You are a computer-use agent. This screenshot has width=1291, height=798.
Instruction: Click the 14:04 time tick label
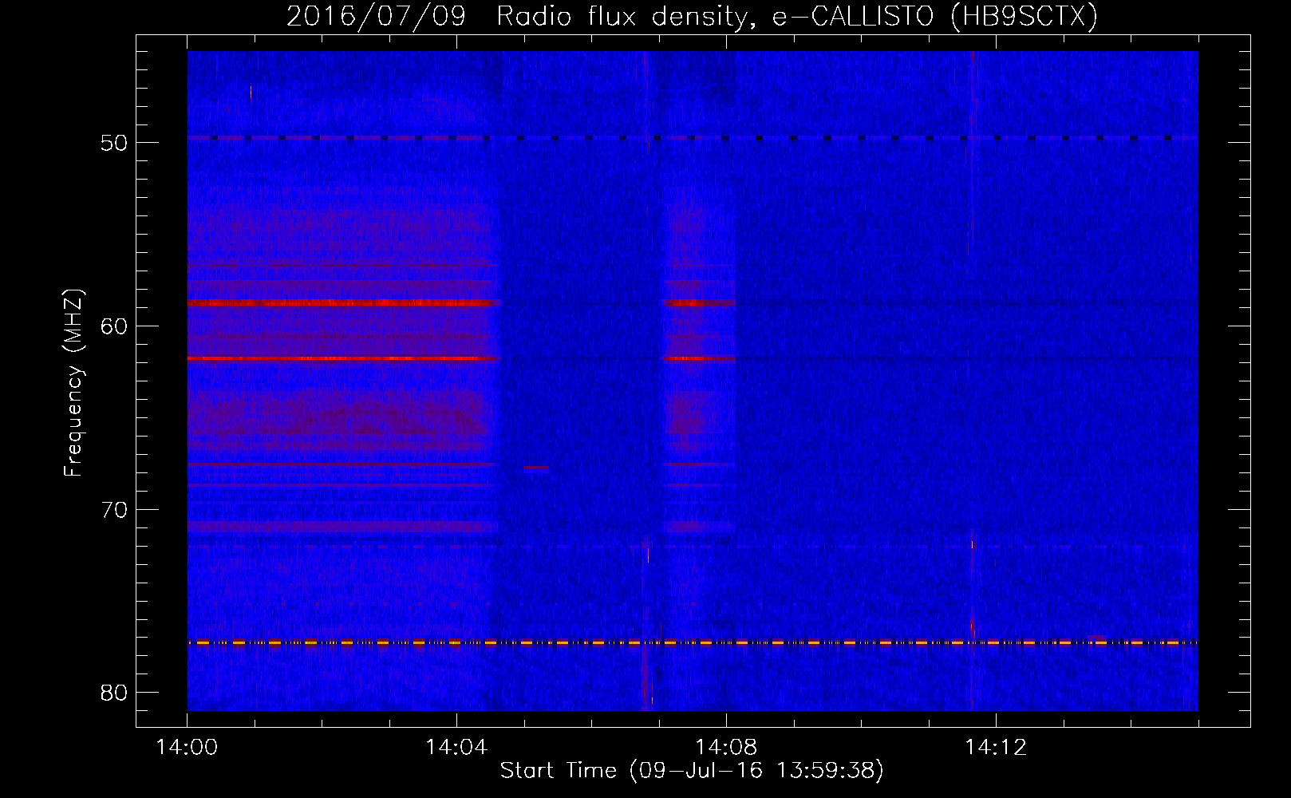pos(456,748)
